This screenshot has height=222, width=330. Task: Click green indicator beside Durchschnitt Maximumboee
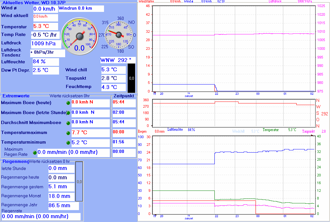(68, 123)
